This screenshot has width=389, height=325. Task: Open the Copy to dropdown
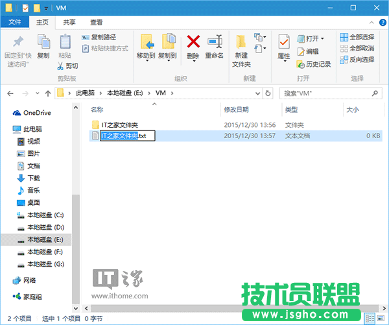[168, 60]
